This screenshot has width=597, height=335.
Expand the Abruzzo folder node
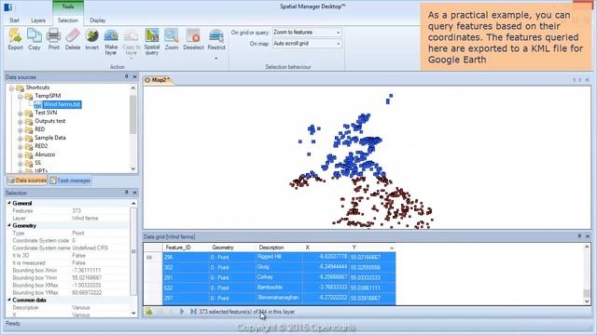(x=21, y=155)
